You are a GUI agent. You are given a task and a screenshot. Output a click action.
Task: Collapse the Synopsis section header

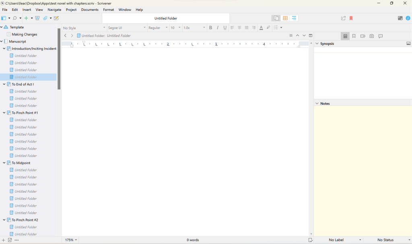pyautogui.click(x=317, y=44)
